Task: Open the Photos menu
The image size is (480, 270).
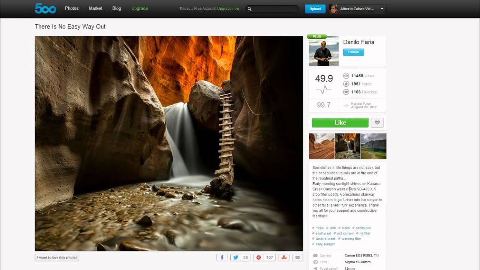Action: click(72, 8)
